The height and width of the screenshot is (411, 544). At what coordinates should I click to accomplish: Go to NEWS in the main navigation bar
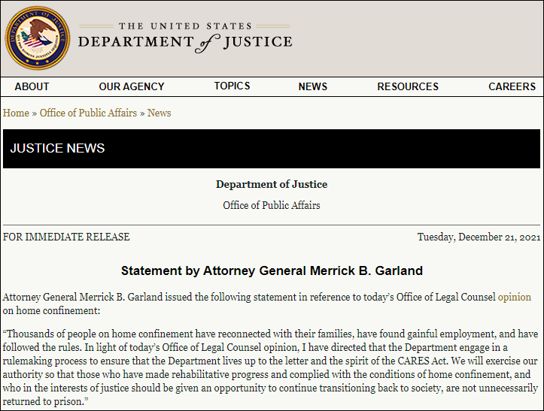click(312, 86)
